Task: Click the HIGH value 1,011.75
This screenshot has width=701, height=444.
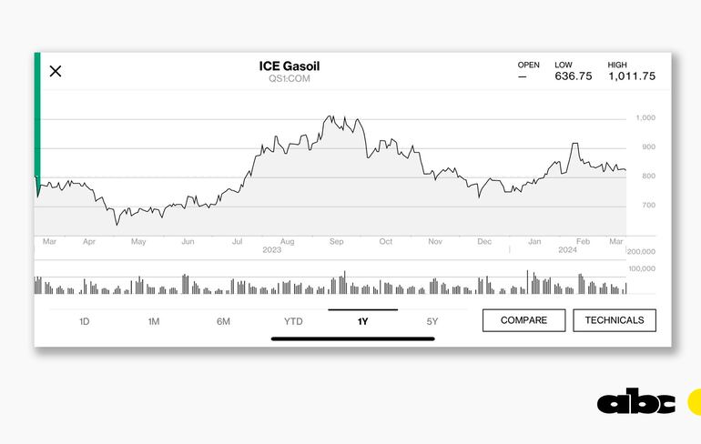Action: [x=631, y=76]
